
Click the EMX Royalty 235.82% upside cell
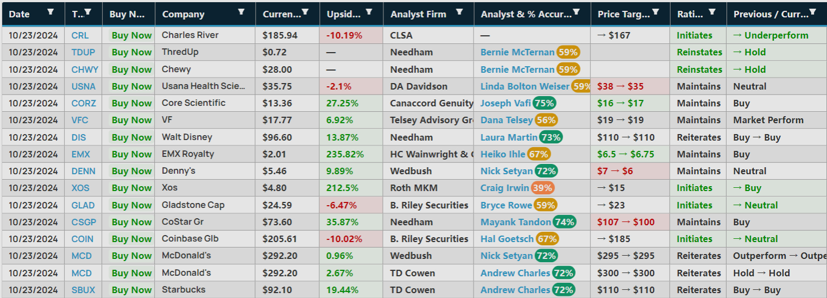[x=345, y=154]
